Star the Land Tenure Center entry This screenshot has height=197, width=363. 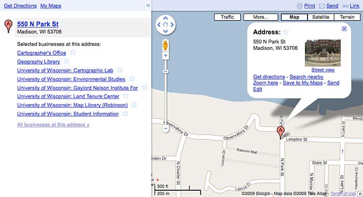(x=125, y=96)
